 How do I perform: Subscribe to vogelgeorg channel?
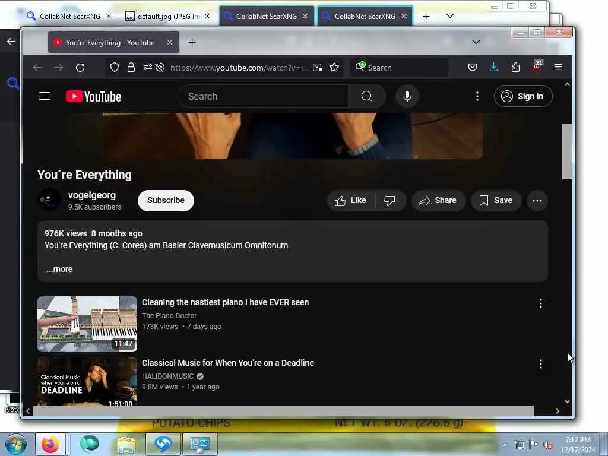point(166,201)
